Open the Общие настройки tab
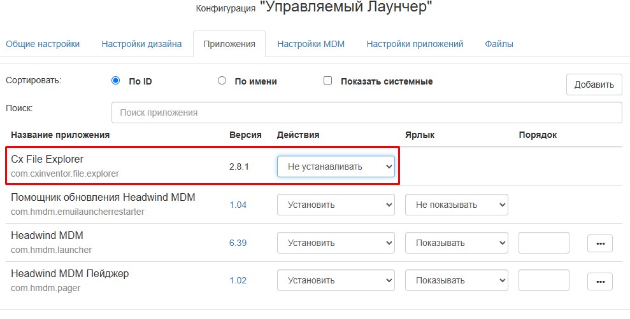This screenshot has height=319, width=630. [x=43, y=44]
